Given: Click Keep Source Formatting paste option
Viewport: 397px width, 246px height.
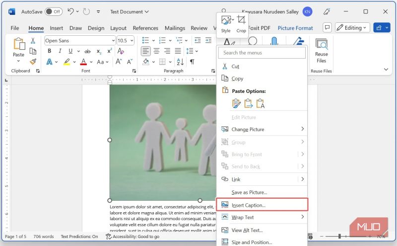Looking at the screenshot, I should tap(236, 103).
